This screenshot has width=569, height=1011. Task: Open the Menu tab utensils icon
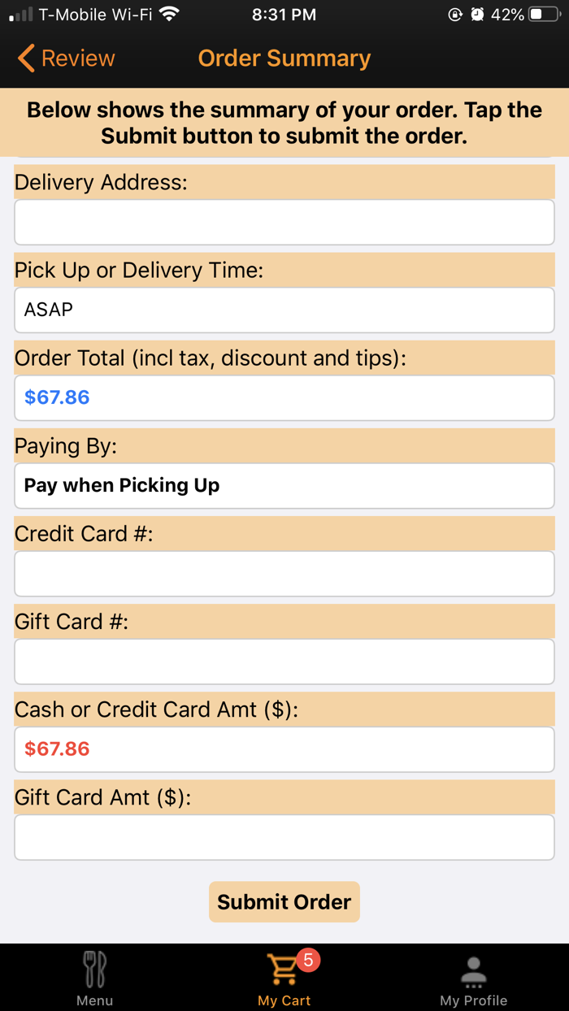click(x=94, y=970)
